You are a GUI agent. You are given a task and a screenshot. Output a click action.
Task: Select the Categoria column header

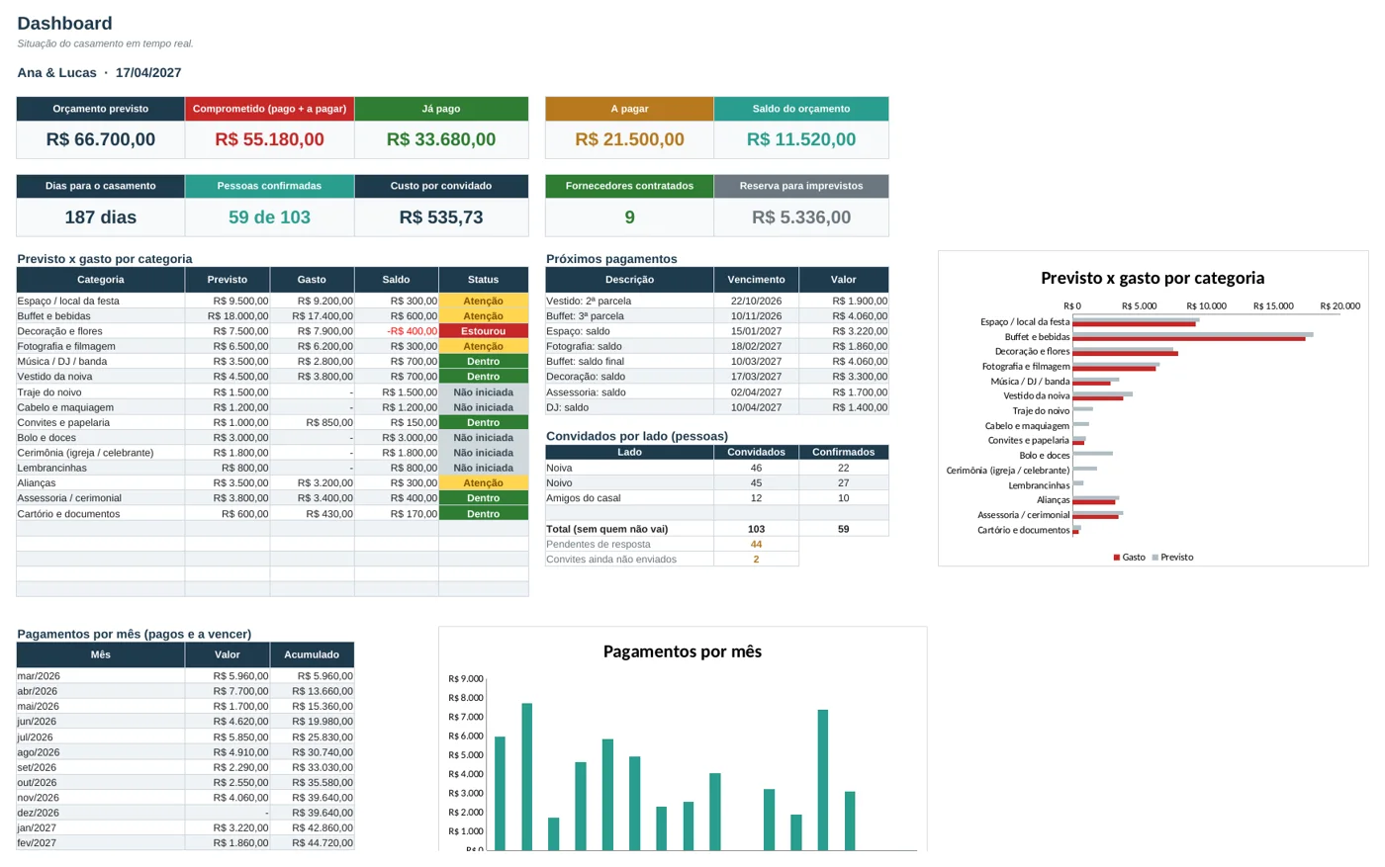[101, 280]
